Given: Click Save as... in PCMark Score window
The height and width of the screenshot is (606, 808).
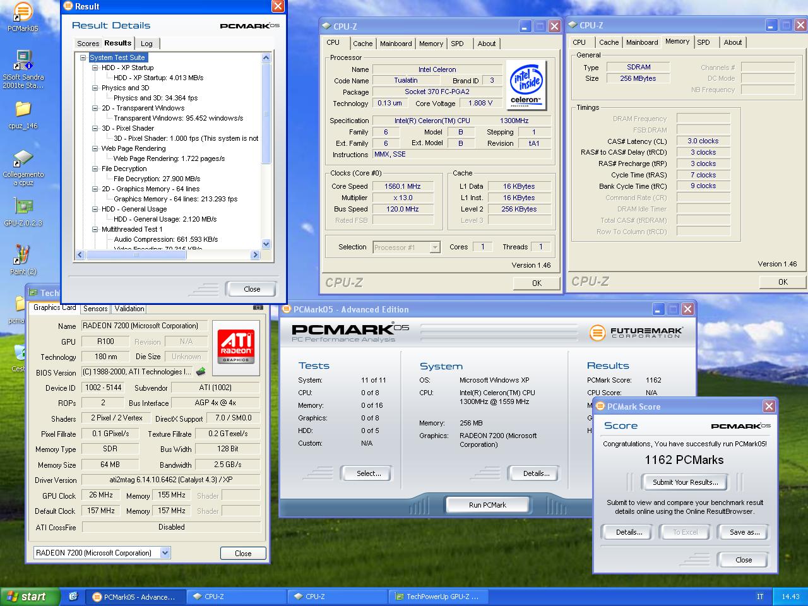Looking at the screenshot, I should coord(744,532).
